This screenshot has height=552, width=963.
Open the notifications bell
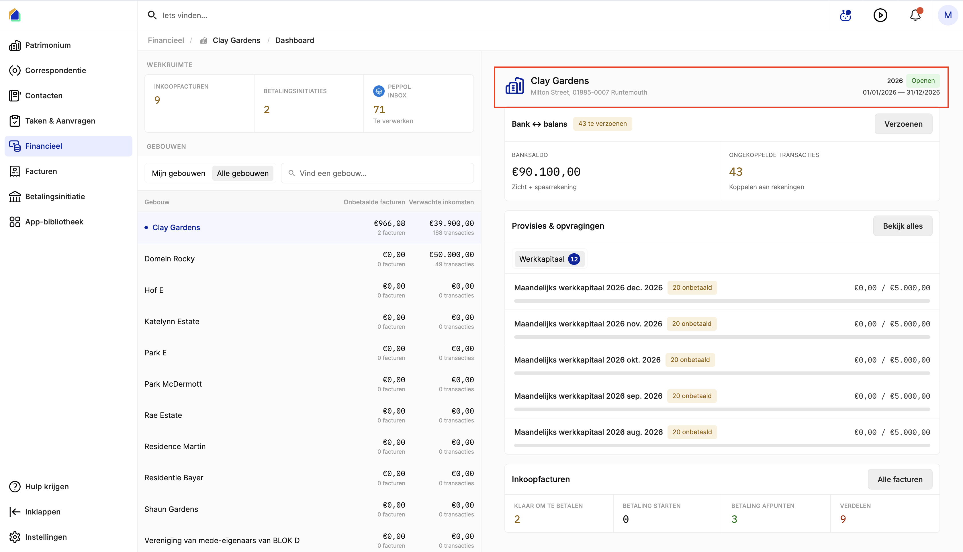916,15
